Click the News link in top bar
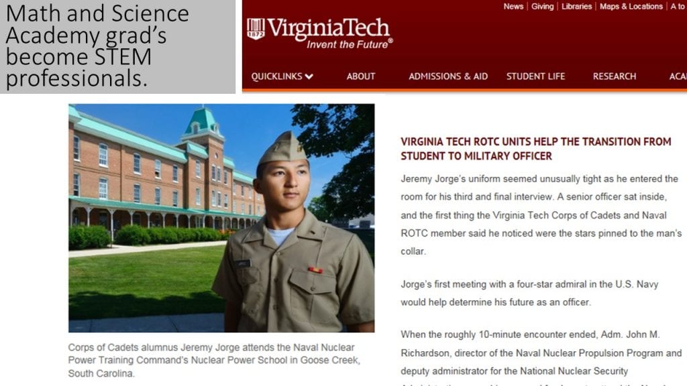 tap(513, 7)
